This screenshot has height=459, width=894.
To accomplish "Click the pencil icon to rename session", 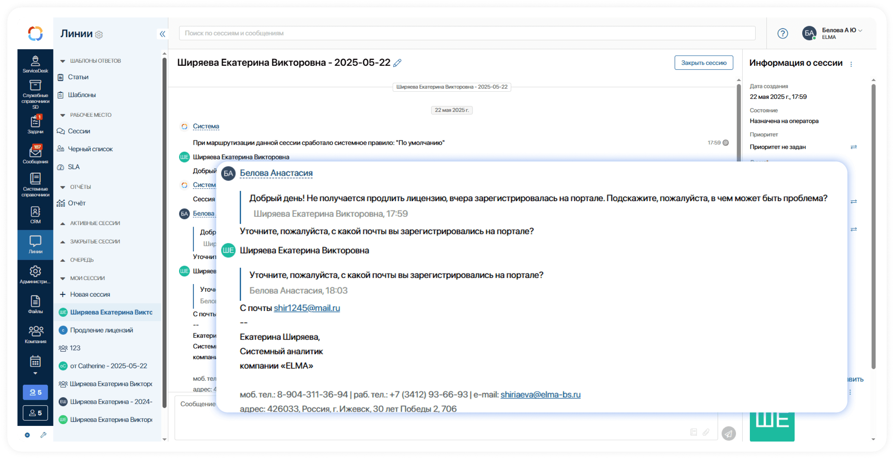I will 397,63.
